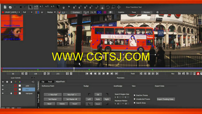Open the vertical Parameters tab
Image resolution: width=202 pixels, height=114 pixels.
point(38,86)
